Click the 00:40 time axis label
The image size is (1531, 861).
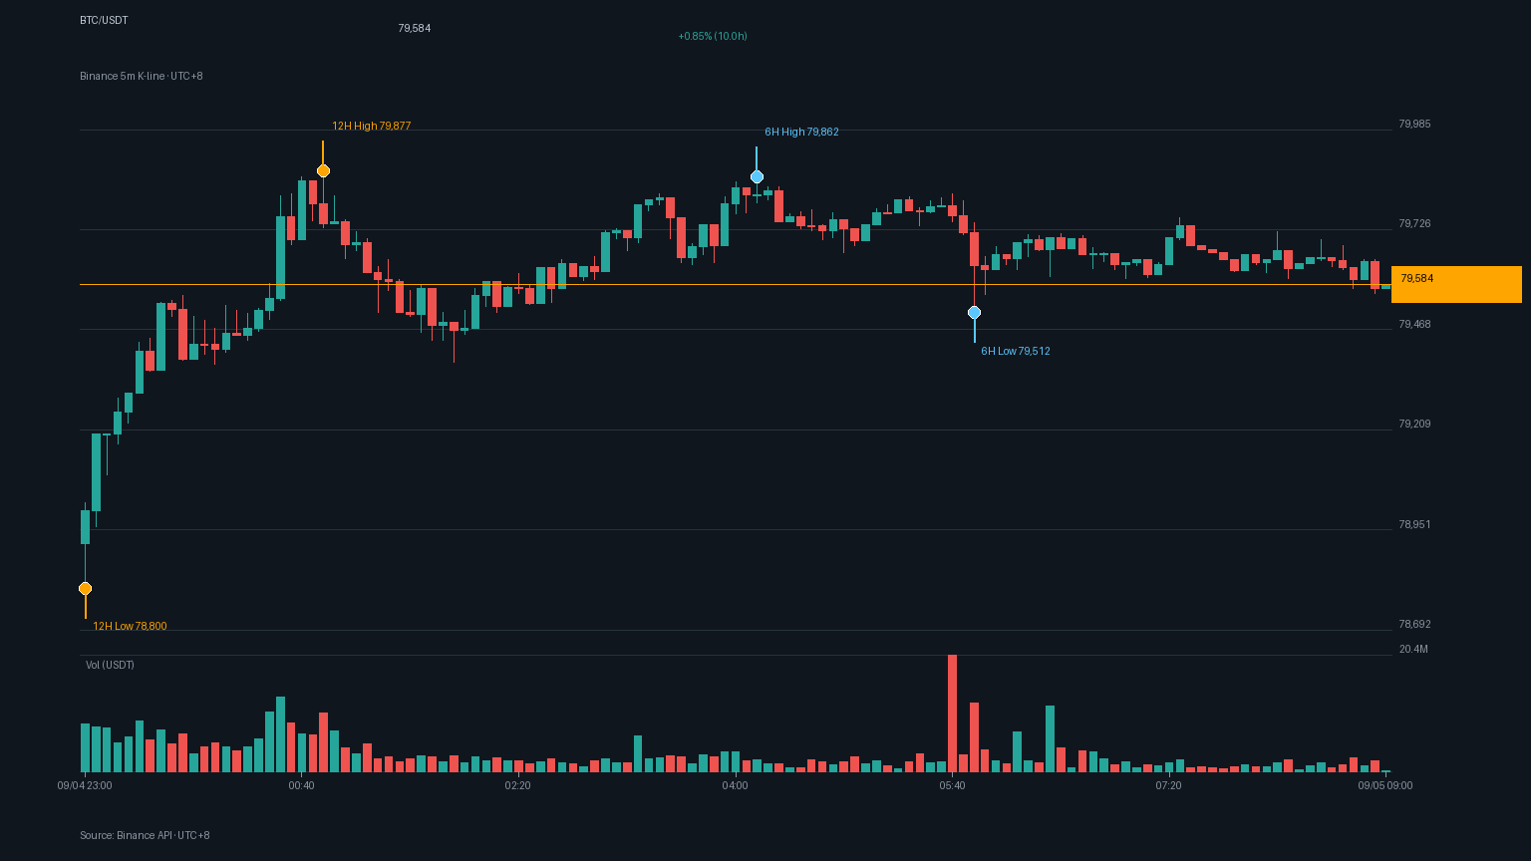click(x=301, y=785)
